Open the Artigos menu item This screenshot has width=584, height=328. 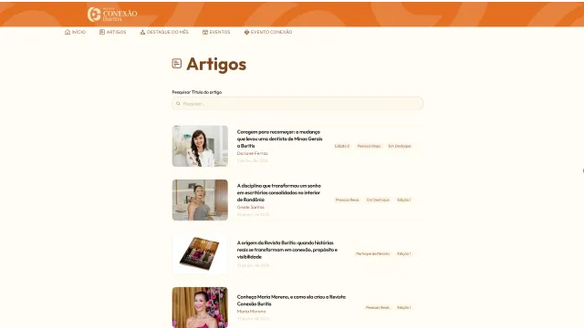(113, 32)
